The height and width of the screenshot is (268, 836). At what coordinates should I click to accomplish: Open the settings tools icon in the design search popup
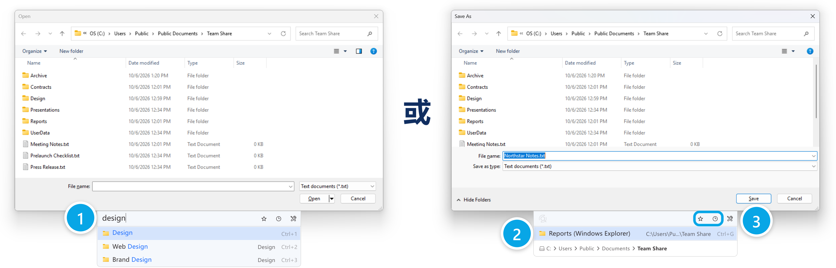[x=293, y=219]
